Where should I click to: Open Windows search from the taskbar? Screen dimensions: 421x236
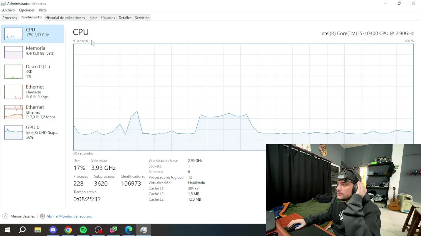click(x=22, y=230)
